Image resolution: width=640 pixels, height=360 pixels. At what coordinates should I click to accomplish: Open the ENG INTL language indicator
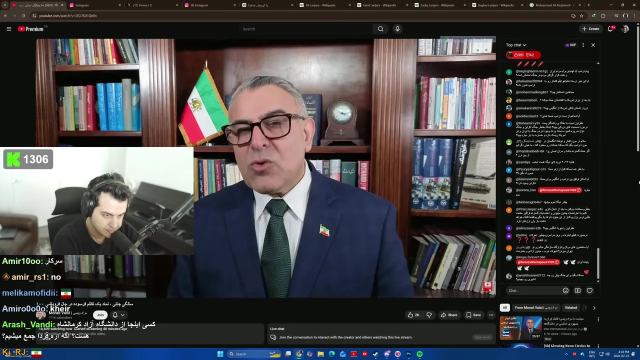tap(593, 354)
